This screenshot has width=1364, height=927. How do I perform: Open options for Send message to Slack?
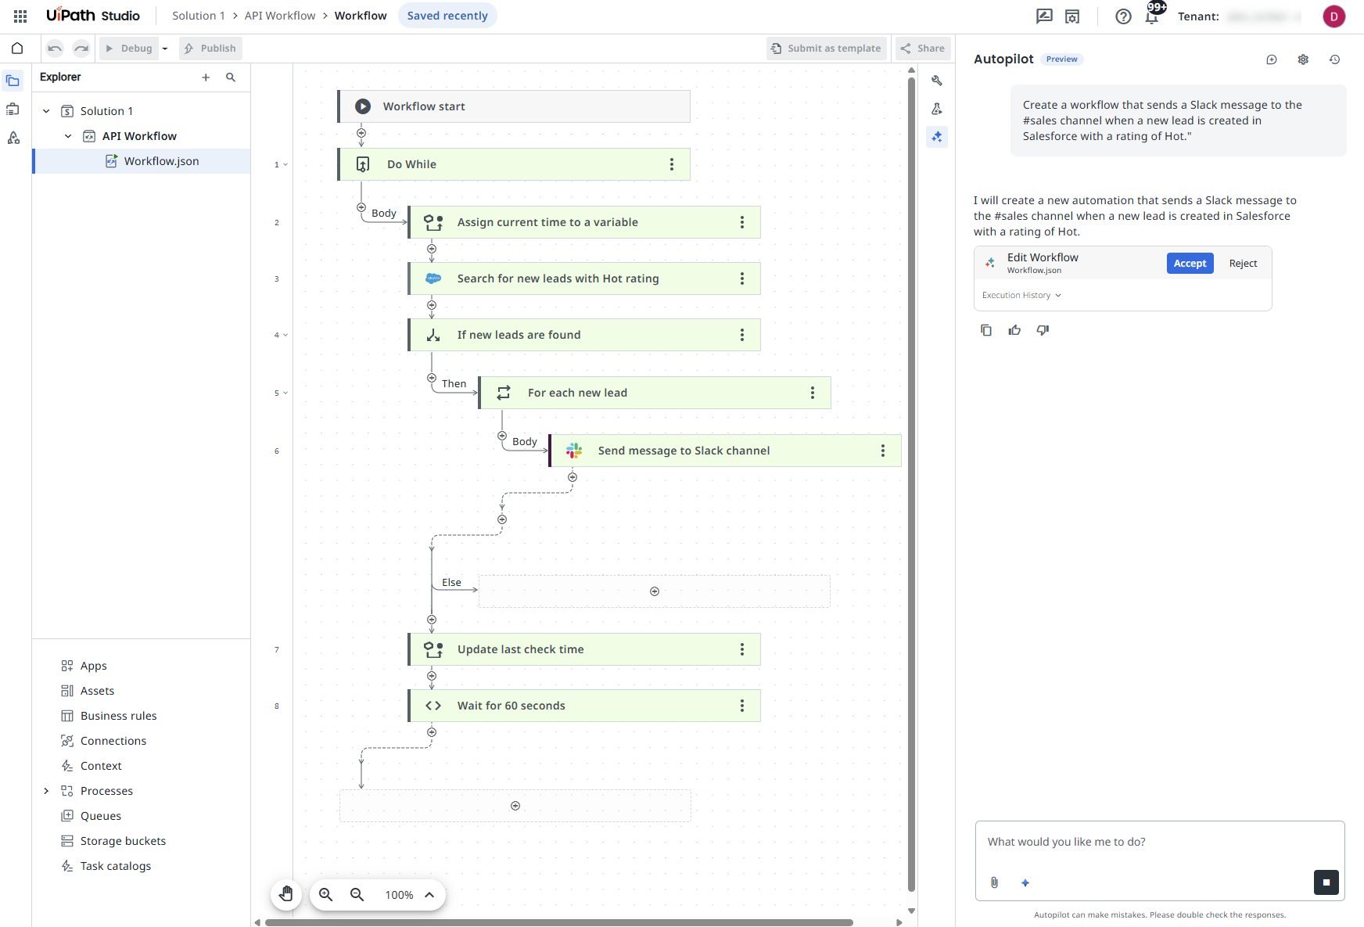[x=883, y=451]
